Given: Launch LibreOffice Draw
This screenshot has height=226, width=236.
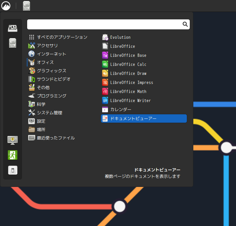Looking at the screenshot, I should click(144, 73).
